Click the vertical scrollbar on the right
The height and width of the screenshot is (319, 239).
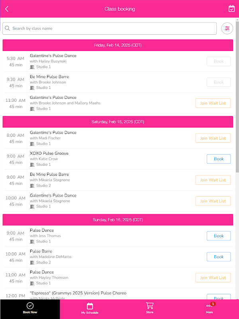pos(237,100)
